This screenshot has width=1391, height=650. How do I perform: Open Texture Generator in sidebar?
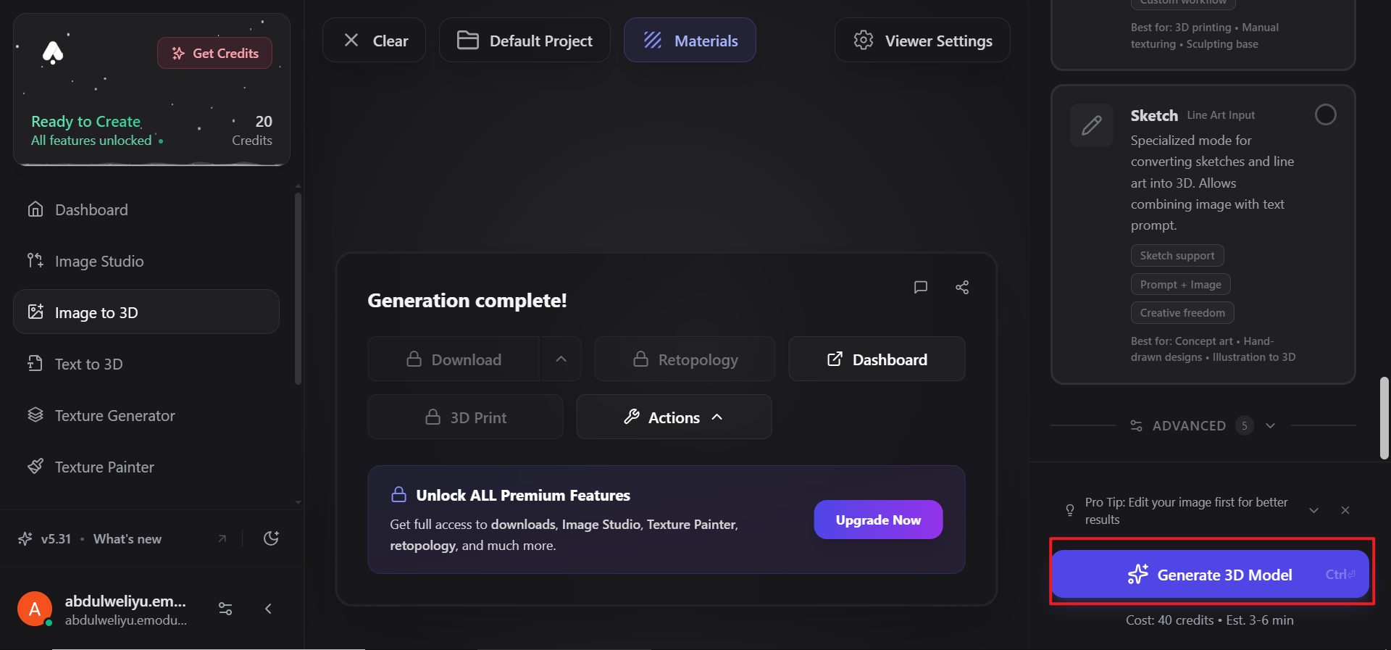114,416
